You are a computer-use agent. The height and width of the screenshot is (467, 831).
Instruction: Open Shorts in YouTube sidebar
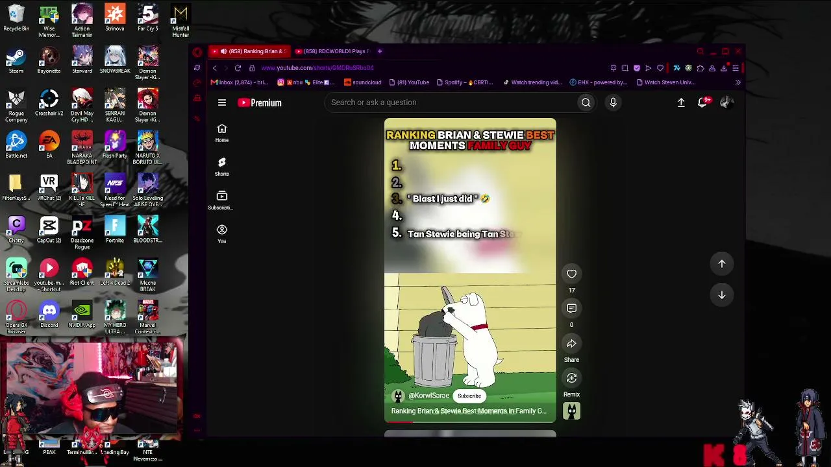pos(222,167)
